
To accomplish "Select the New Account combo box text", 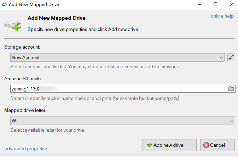I will pyautogui.click(x=26, y=57).
